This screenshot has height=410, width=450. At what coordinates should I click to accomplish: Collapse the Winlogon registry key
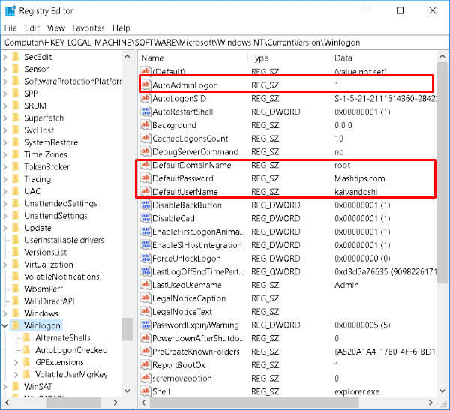tap(5, 325)
